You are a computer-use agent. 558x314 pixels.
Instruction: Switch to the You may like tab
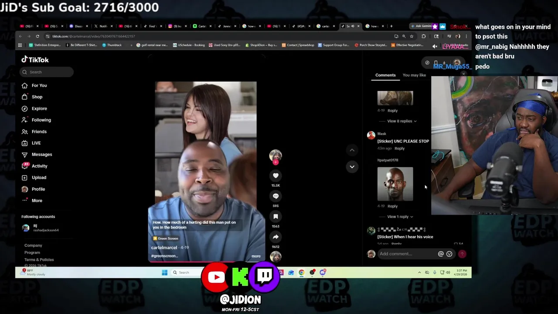pyautogui.click(x=414, y=75)
